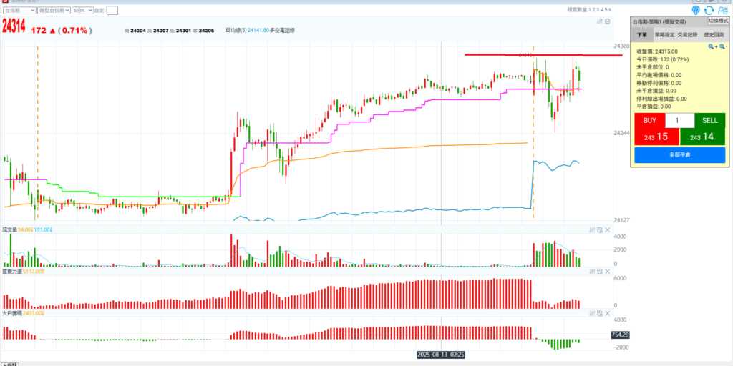Viewport: 733px width, 366px height.
Task: Open the 5分K timeframe dropdown
Action: click(x=83, y=11)
